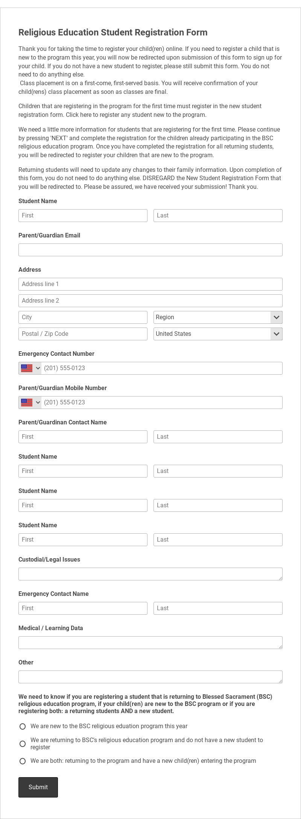Click Parent/Guardinan Contact Name Last field
Image resolution: width=301 pixels, height=819 pixels.
click(218, 437)
